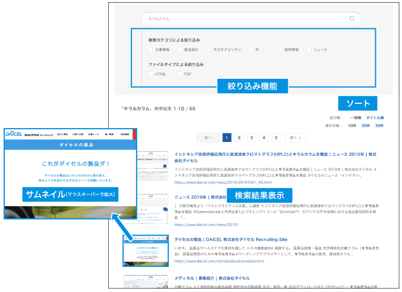
Task: Open the ダイセルの製品 Recruiting Site result title
Action: point(230,239)
